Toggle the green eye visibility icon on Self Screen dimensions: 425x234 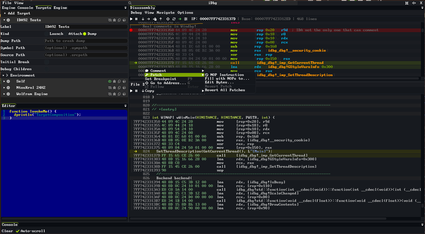click(110, 81)
